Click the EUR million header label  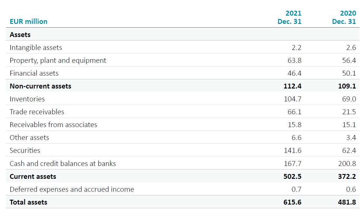click(29, 21)
